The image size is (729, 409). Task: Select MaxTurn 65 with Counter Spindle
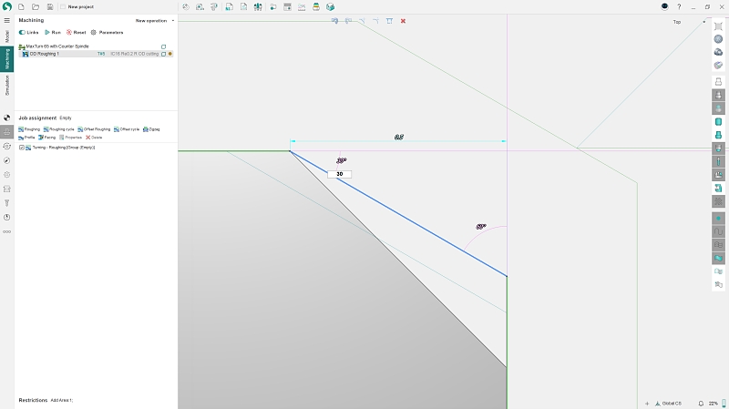[57, 46]
